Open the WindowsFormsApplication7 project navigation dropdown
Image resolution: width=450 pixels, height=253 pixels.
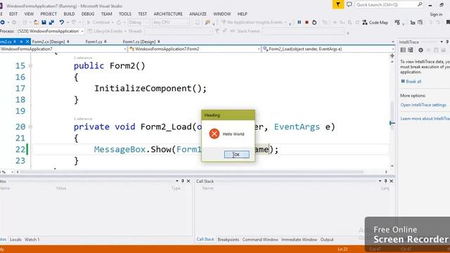(125, 49)
